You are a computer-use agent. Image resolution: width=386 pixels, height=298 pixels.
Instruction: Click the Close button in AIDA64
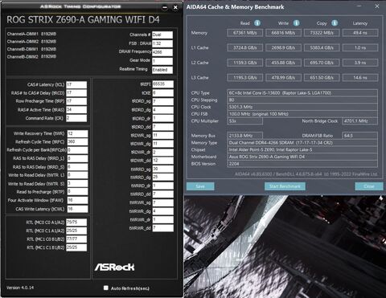coord(369,186)
